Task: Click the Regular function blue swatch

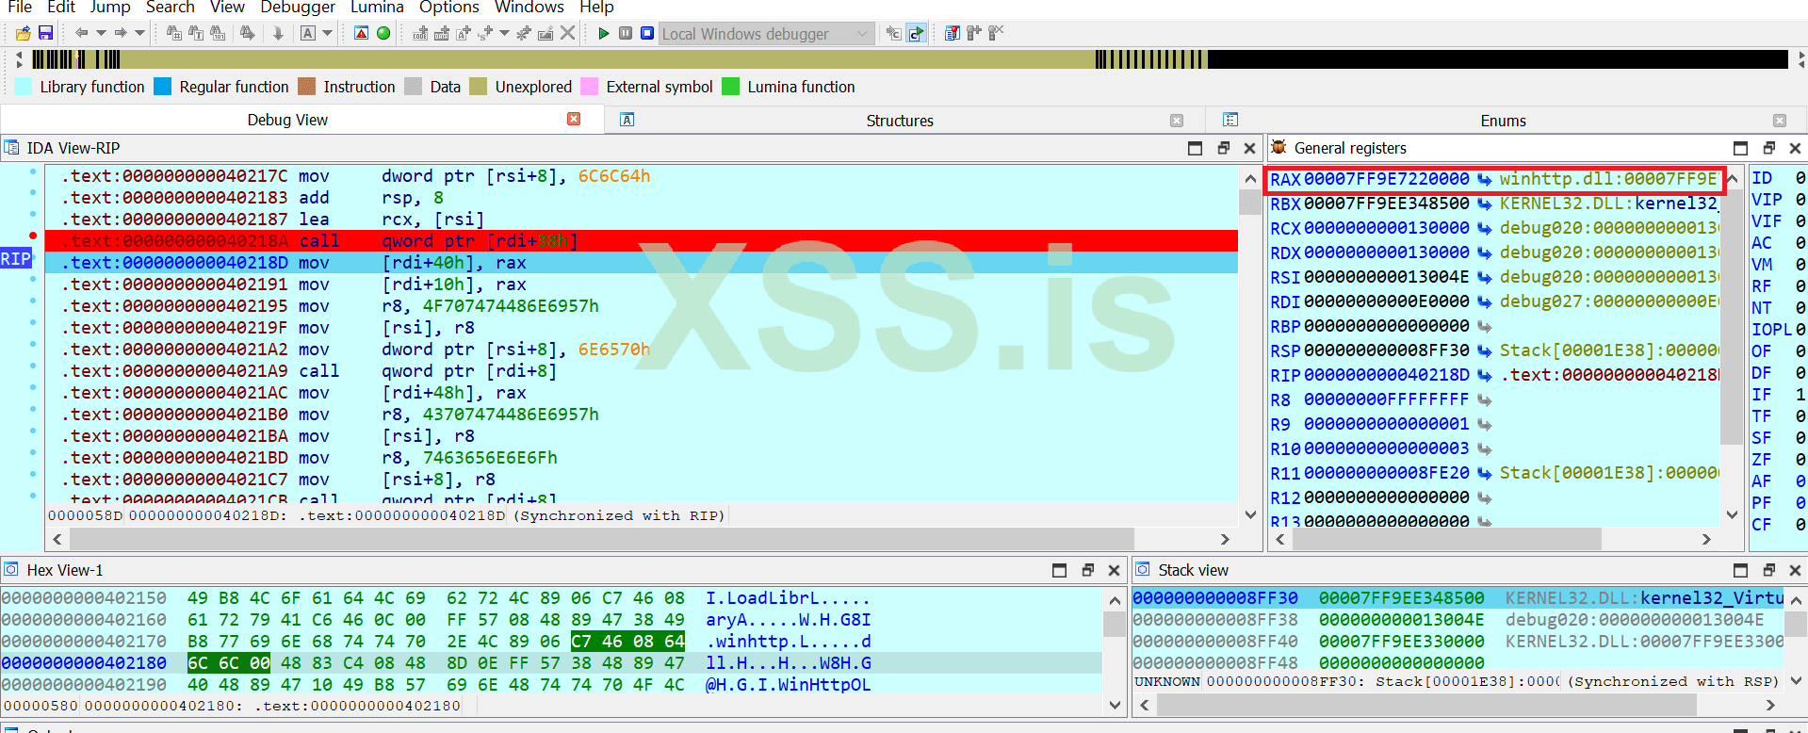Action: pos(162,87)
